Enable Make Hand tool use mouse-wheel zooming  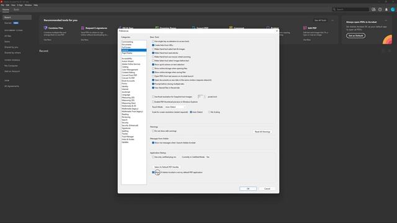point(153,57)
